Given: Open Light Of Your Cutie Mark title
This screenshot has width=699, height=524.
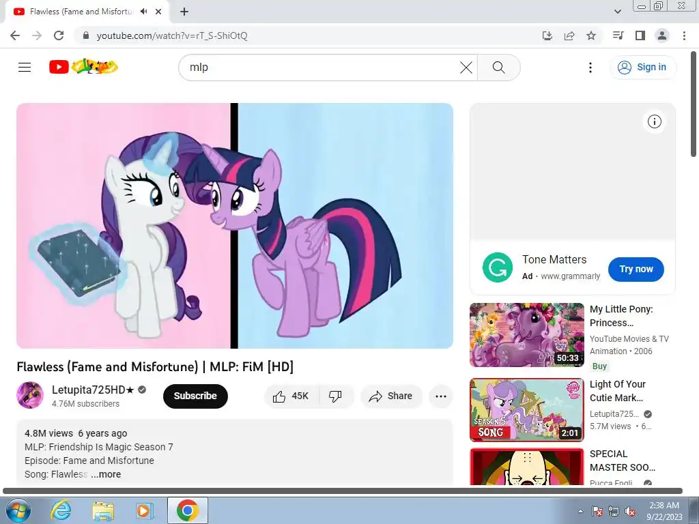Looking at the screenshot, I should [617, 391].
